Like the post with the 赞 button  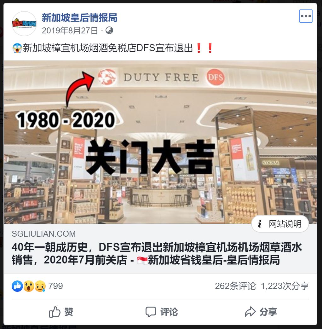(61, 312)
